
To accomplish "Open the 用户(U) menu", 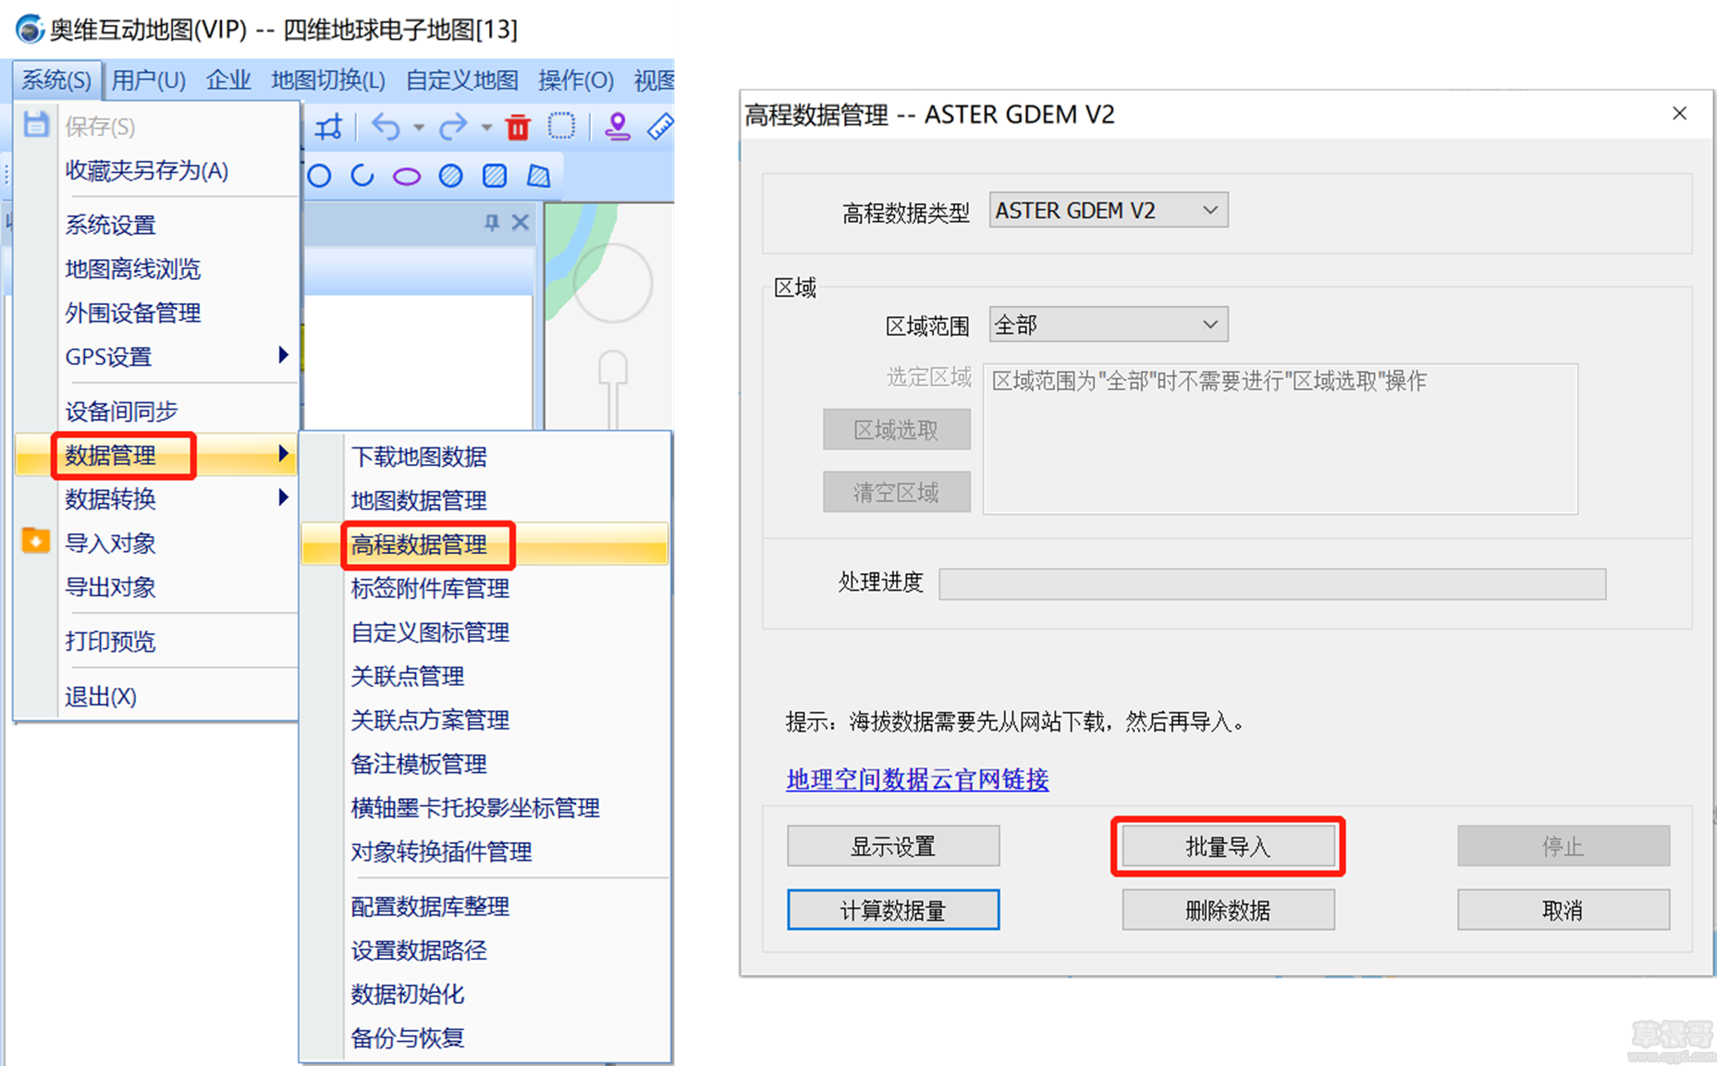I will 148,80.
